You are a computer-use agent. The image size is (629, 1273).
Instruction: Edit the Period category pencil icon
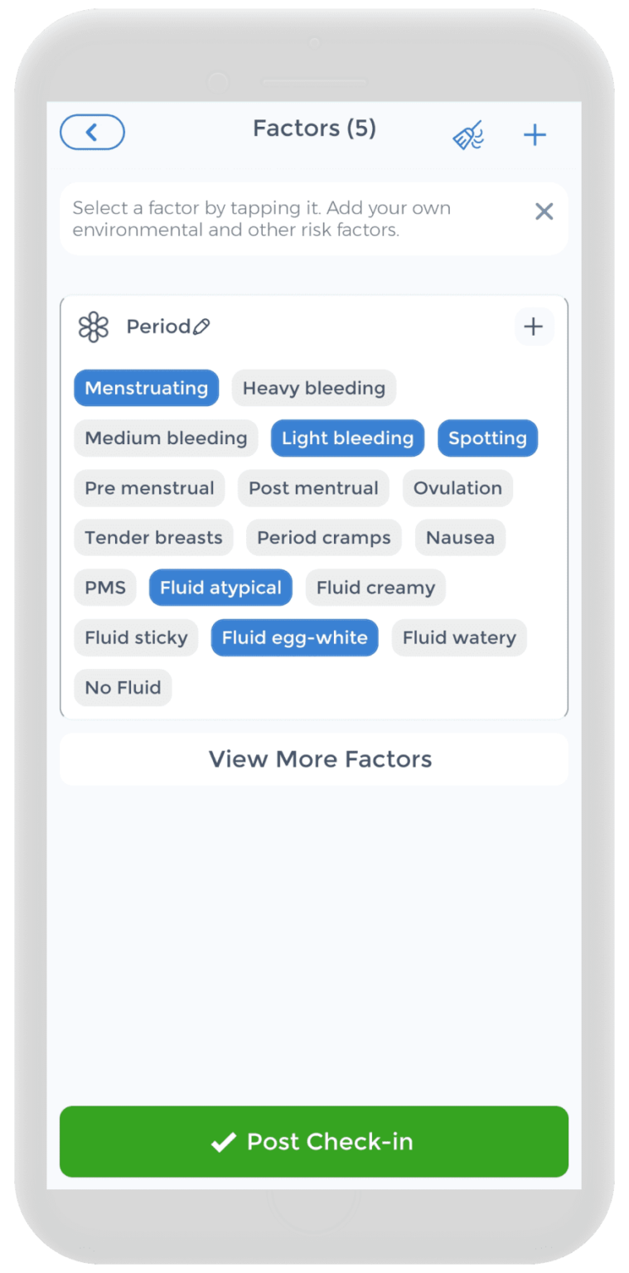[201, 327]
